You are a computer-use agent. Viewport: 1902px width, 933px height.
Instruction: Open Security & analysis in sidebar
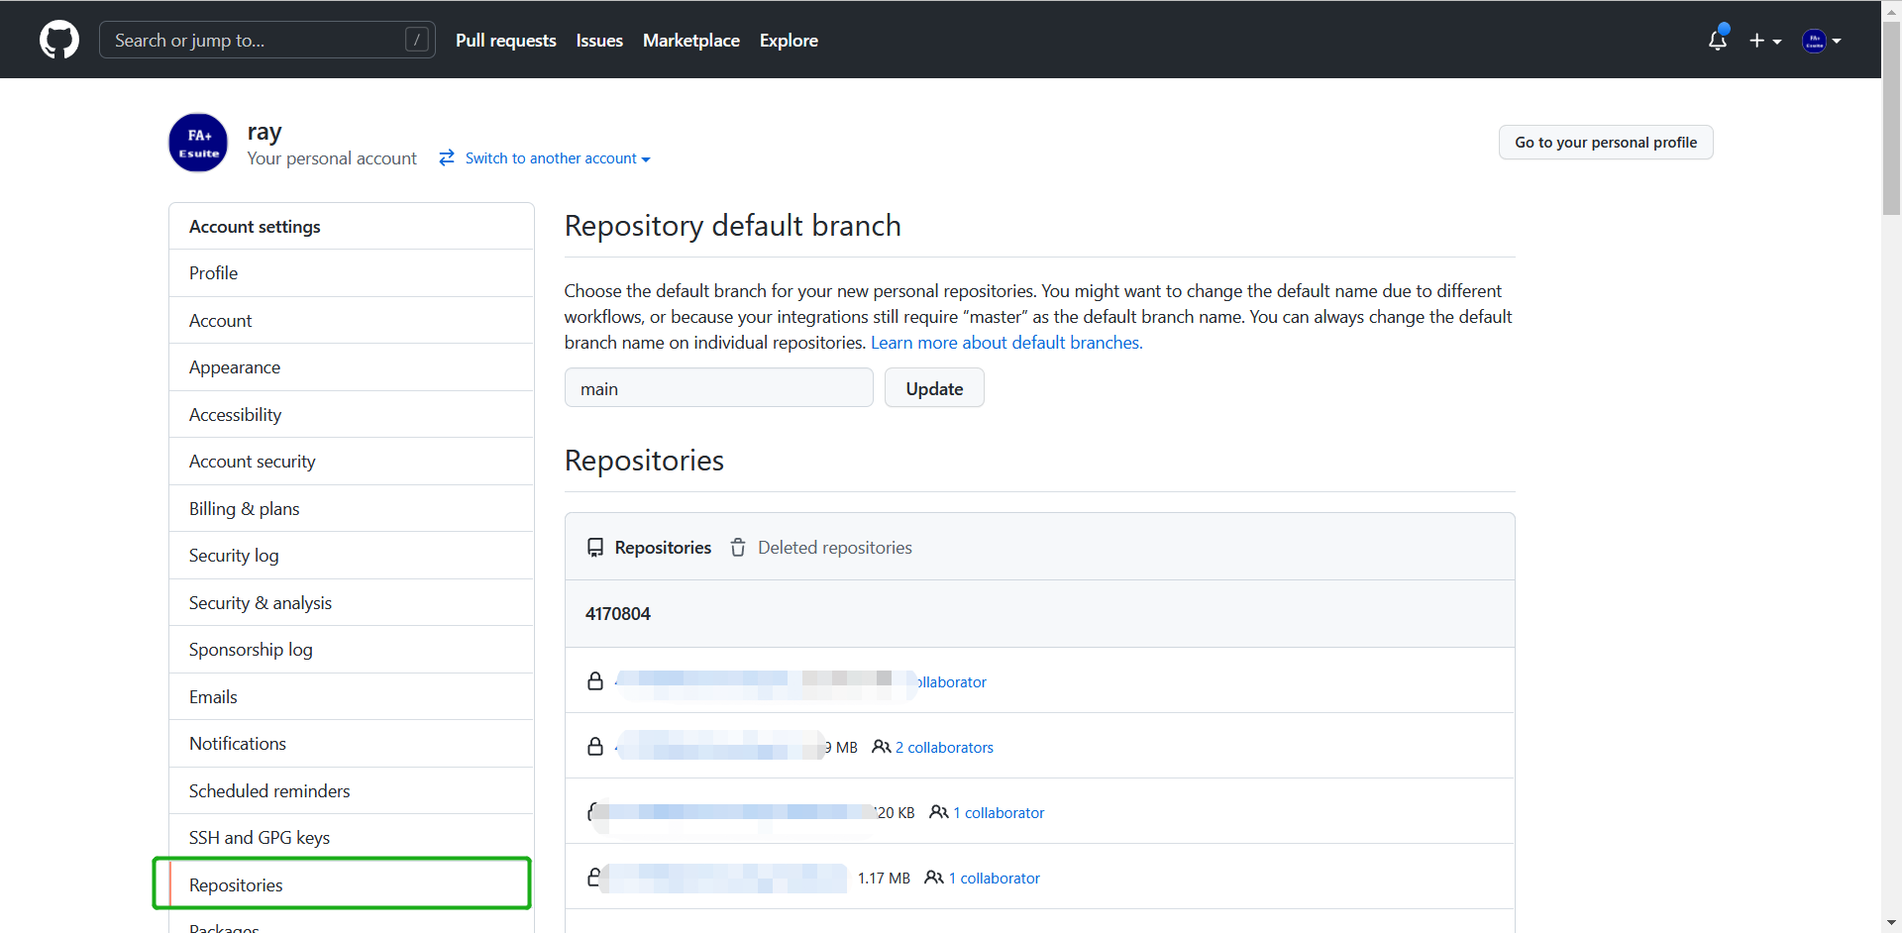pos(352,603)
